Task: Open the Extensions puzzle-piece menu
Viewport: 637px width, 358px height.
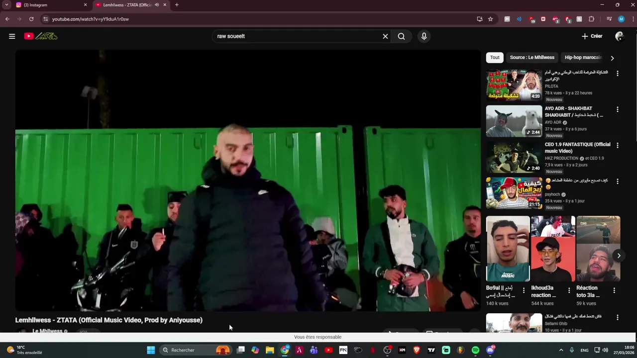Action: [591, 19]
